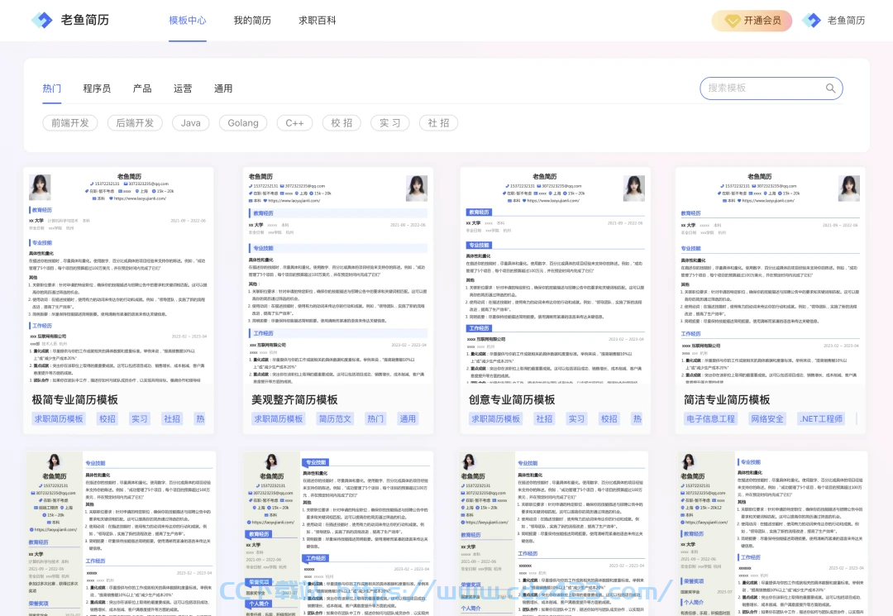Viewport: 893px width, 616px height.
Task: Click the search magnifier icon
Action: click(x=831, y=88)
